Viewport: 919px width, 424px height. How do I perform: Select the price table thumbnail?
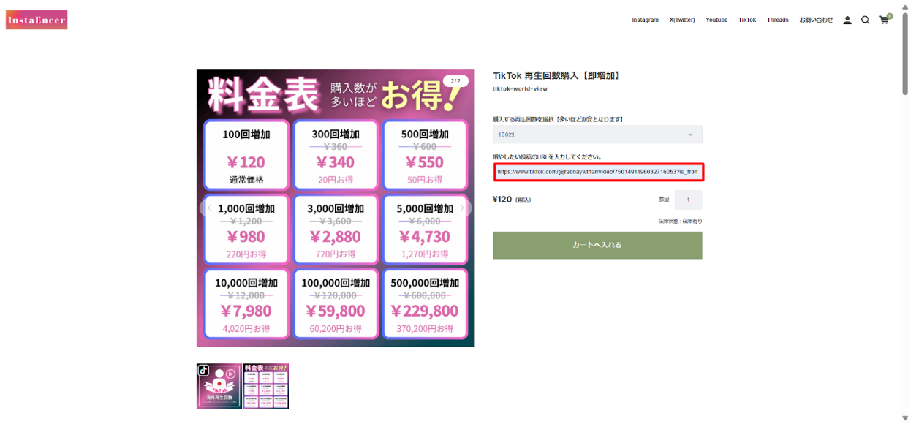pyautogui.click(x=266, y=386)
